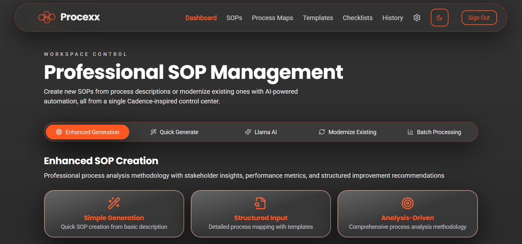Select the Enhanced Generation tab
The height and width of the screenshot is (244, 522).
tap(87, 132)
